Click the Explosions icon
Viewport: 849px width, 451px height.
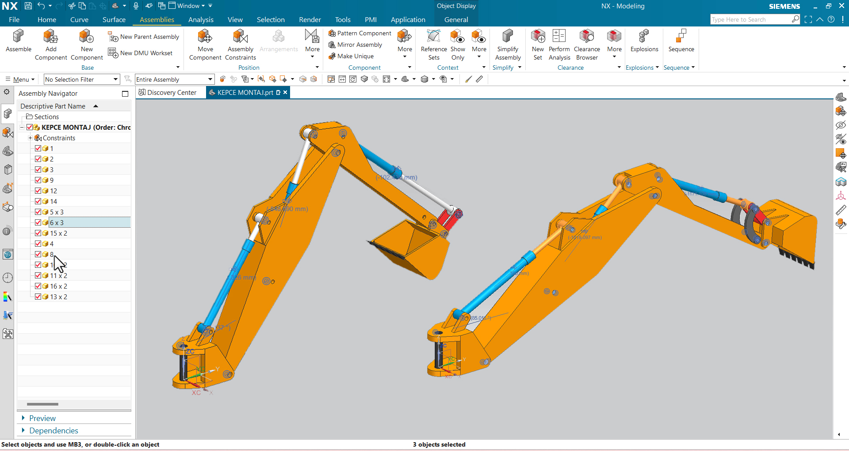(x=644, y=42)
